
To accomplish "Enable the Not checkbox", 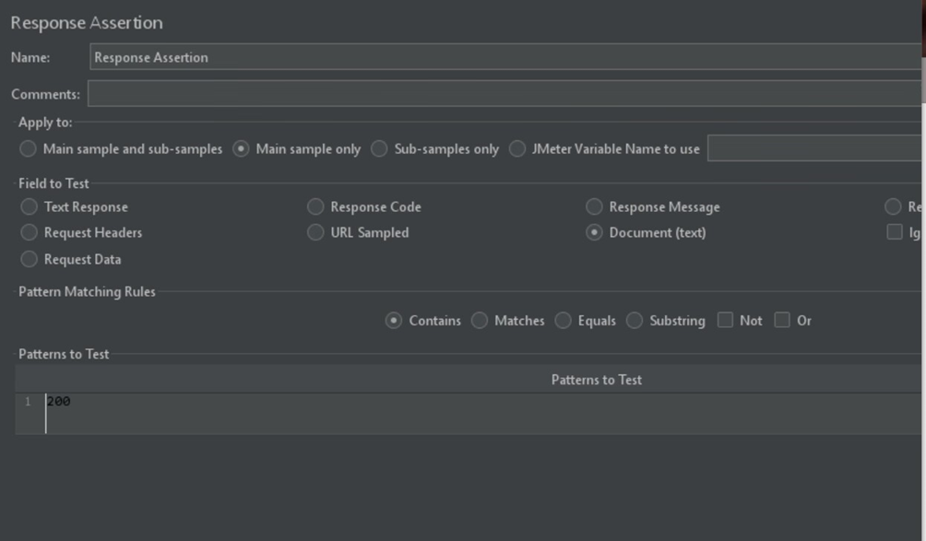I will click(725, 320).
